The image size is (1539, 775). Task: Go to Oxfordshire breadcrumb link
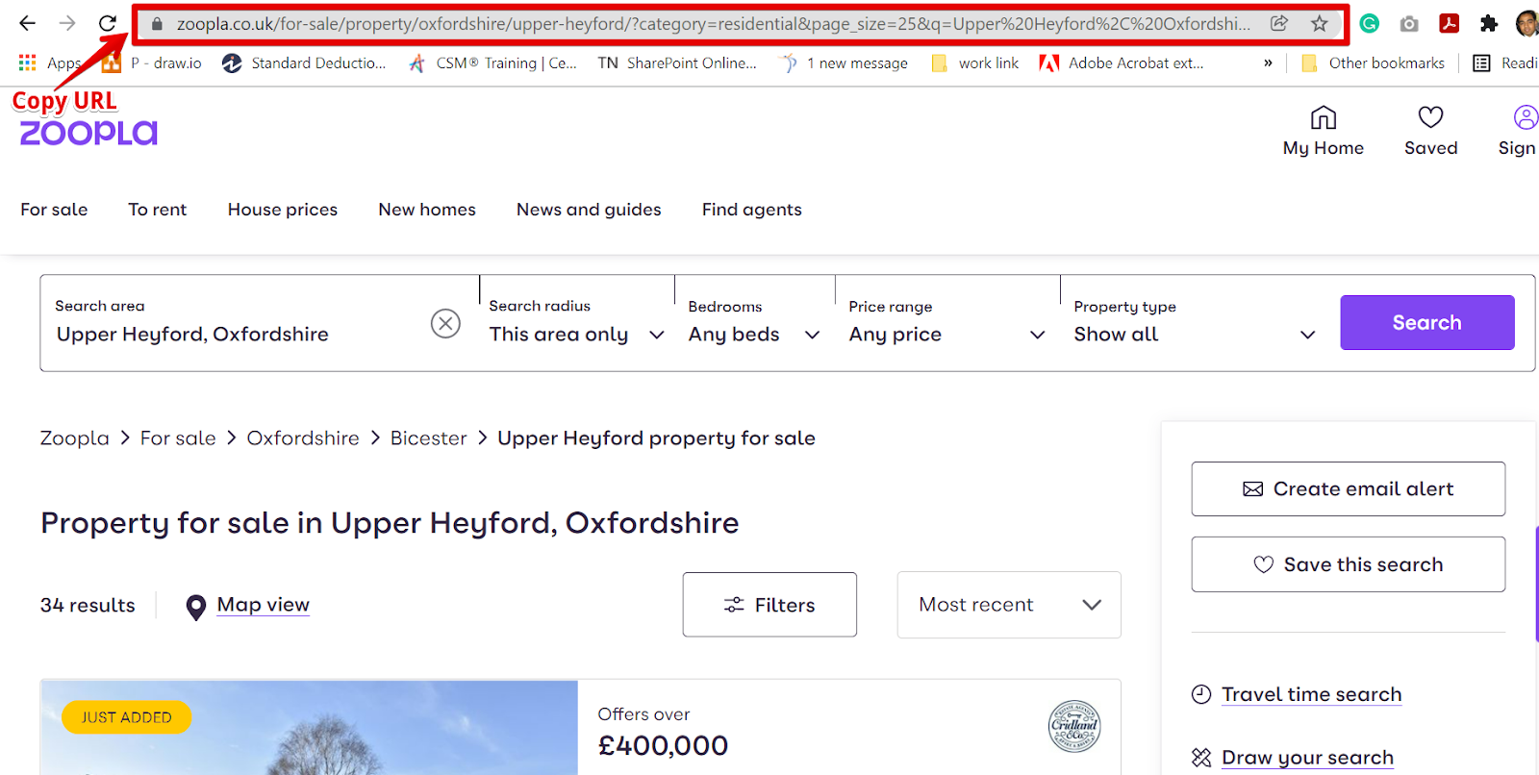(x=303, y=438)
